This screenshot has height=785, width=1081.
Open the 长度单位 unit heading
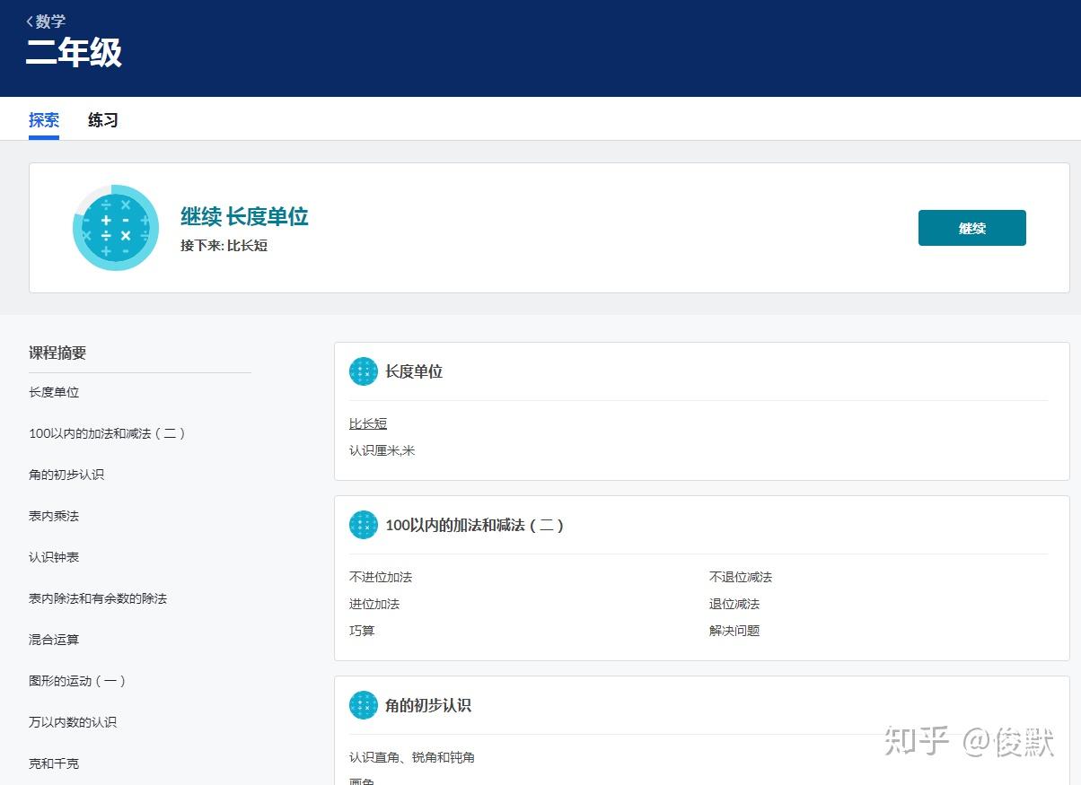(x=414, y=371)
